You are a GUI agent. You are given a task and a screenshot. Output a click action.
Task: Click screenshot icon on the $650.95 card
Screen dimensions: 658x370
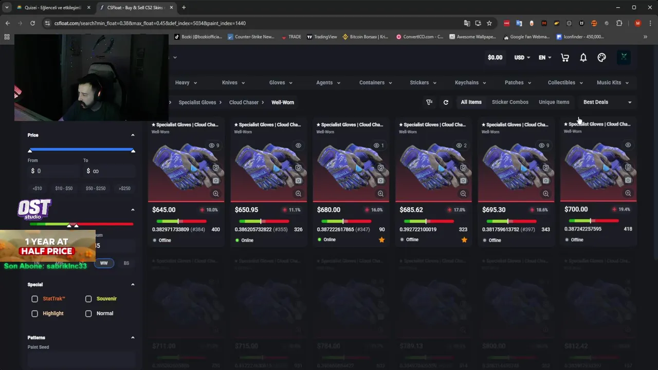[x=298, y=181]
